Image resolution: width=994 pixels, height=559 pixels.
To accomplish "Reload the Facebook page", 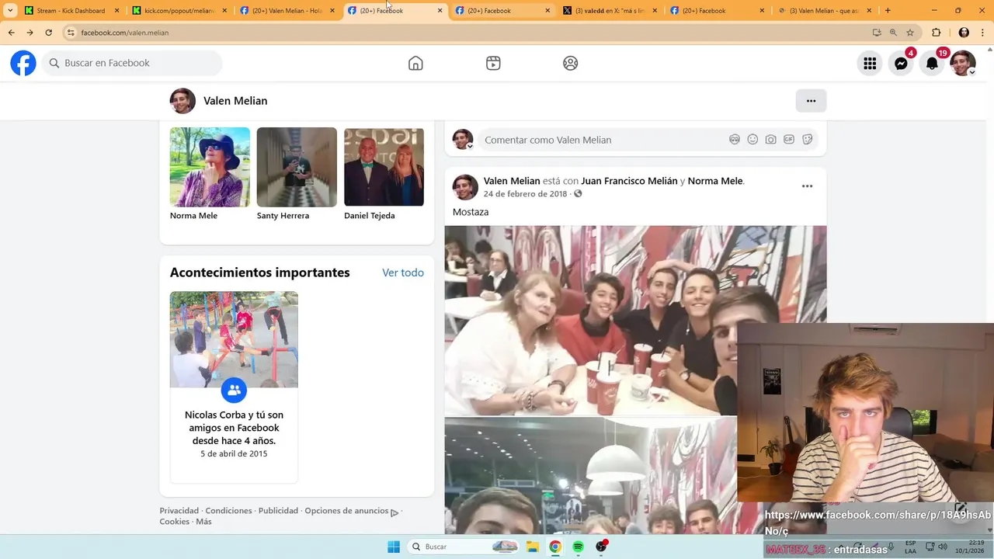I will pos(48,33).
